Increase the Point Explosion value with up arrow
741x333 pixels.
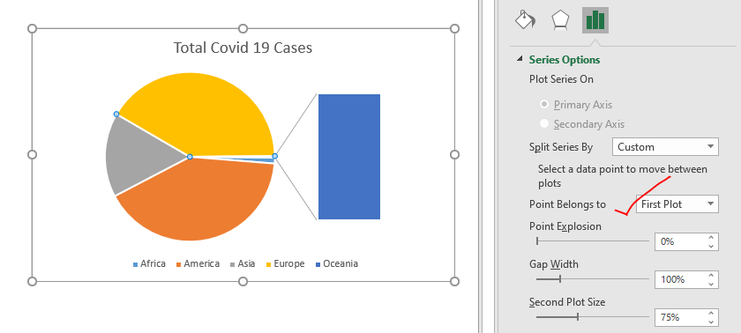711,237
